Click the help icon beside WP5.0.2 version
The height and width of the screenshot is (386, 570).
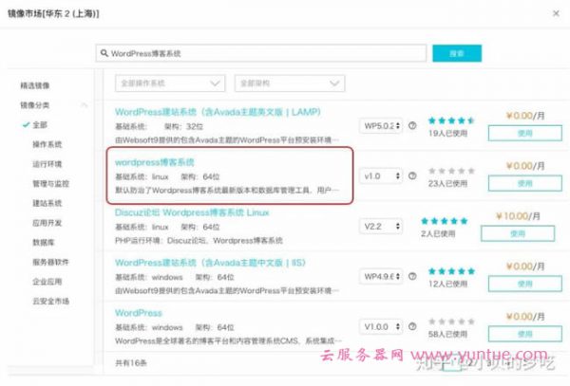pyautogui.click(x=412, y=124)
